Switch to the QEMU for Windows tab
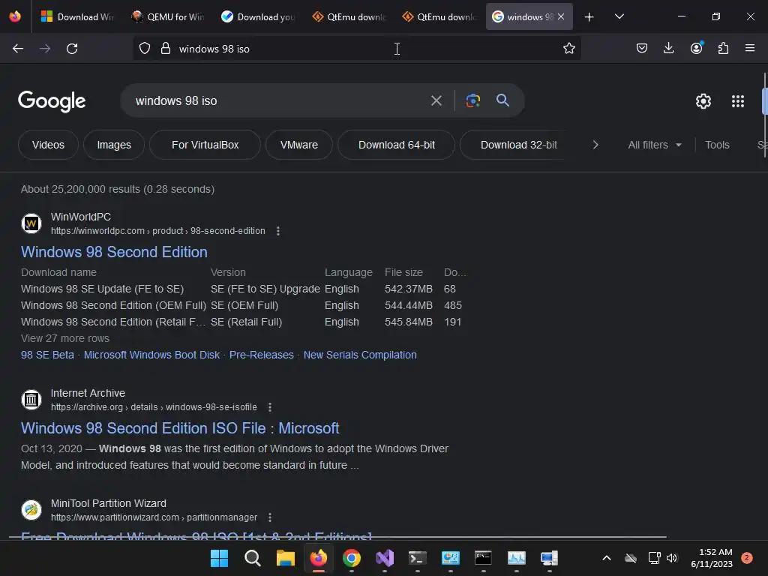Screen dimensions: 768x576 pos(167,17)
